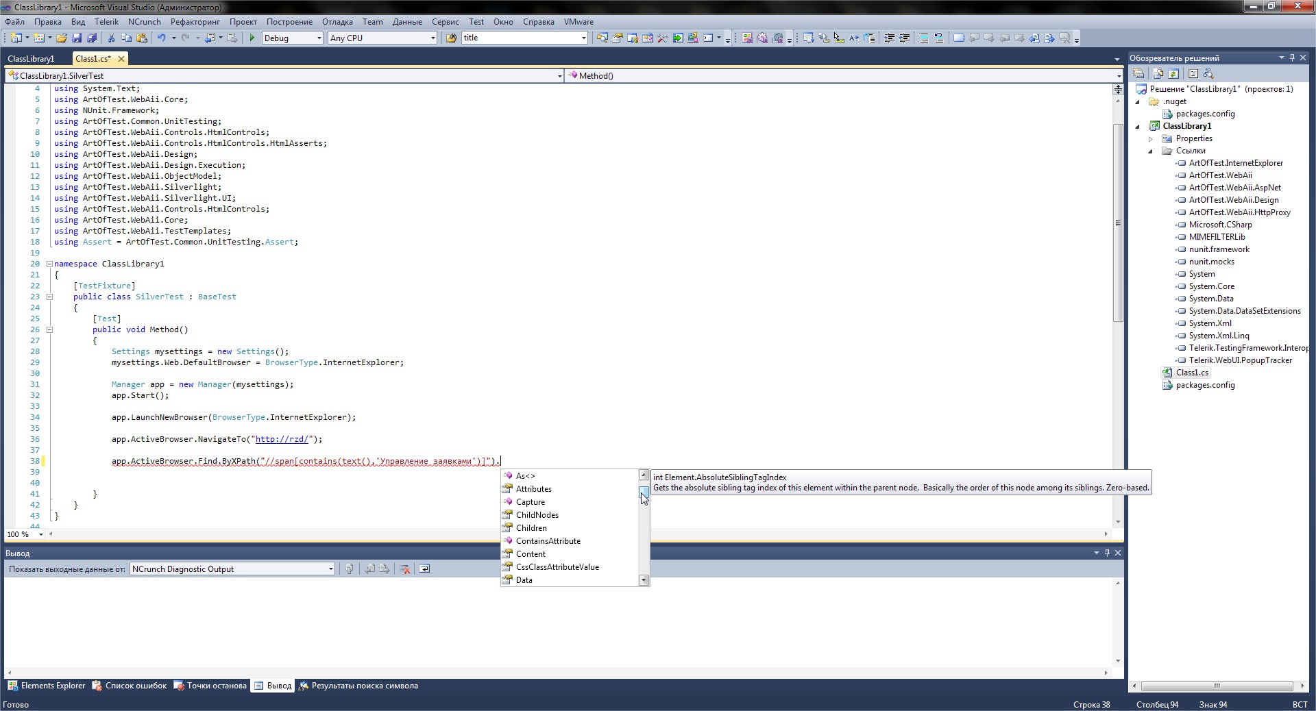This screenshot has width=1316, height=711.
Task: Click Refresh icon in Solution Explorer toolbar
Action: coord(1173,74)
